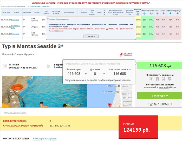This screenshot has height=141, width=182.
Task: Open the swimming pool hotel photo
Action: pos(44,92)
